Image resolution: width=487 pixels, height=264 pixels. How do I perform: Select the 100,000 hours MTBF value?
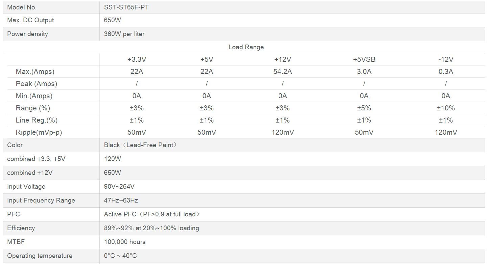(124, 242)
